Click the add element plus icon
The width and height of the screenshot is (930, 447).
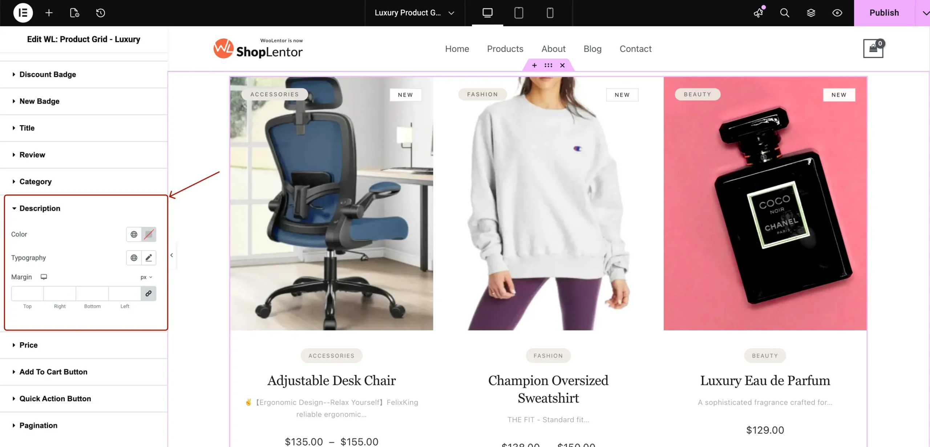coord(49,13)
